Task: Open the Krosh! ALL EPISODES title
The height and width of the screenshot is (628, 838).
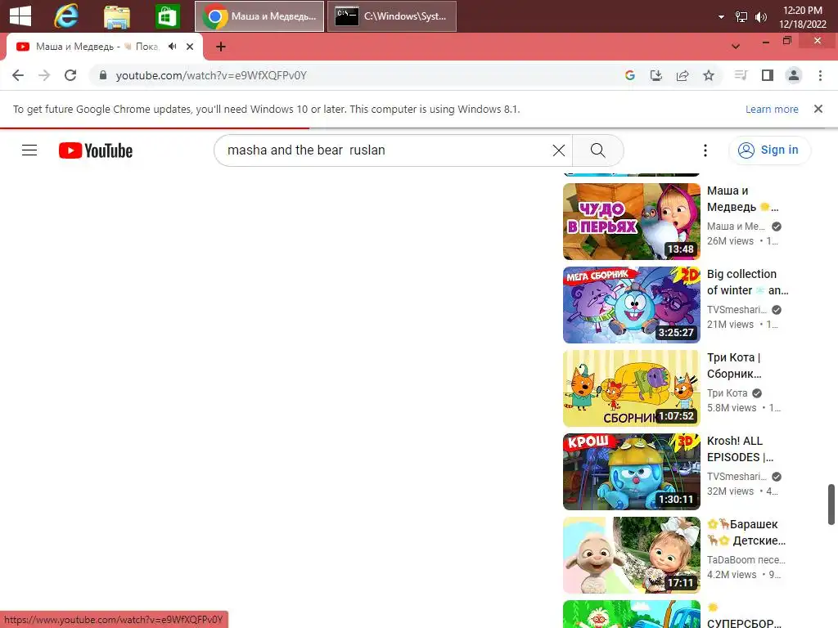Action: pyautogui.click(x=740, y=449)
